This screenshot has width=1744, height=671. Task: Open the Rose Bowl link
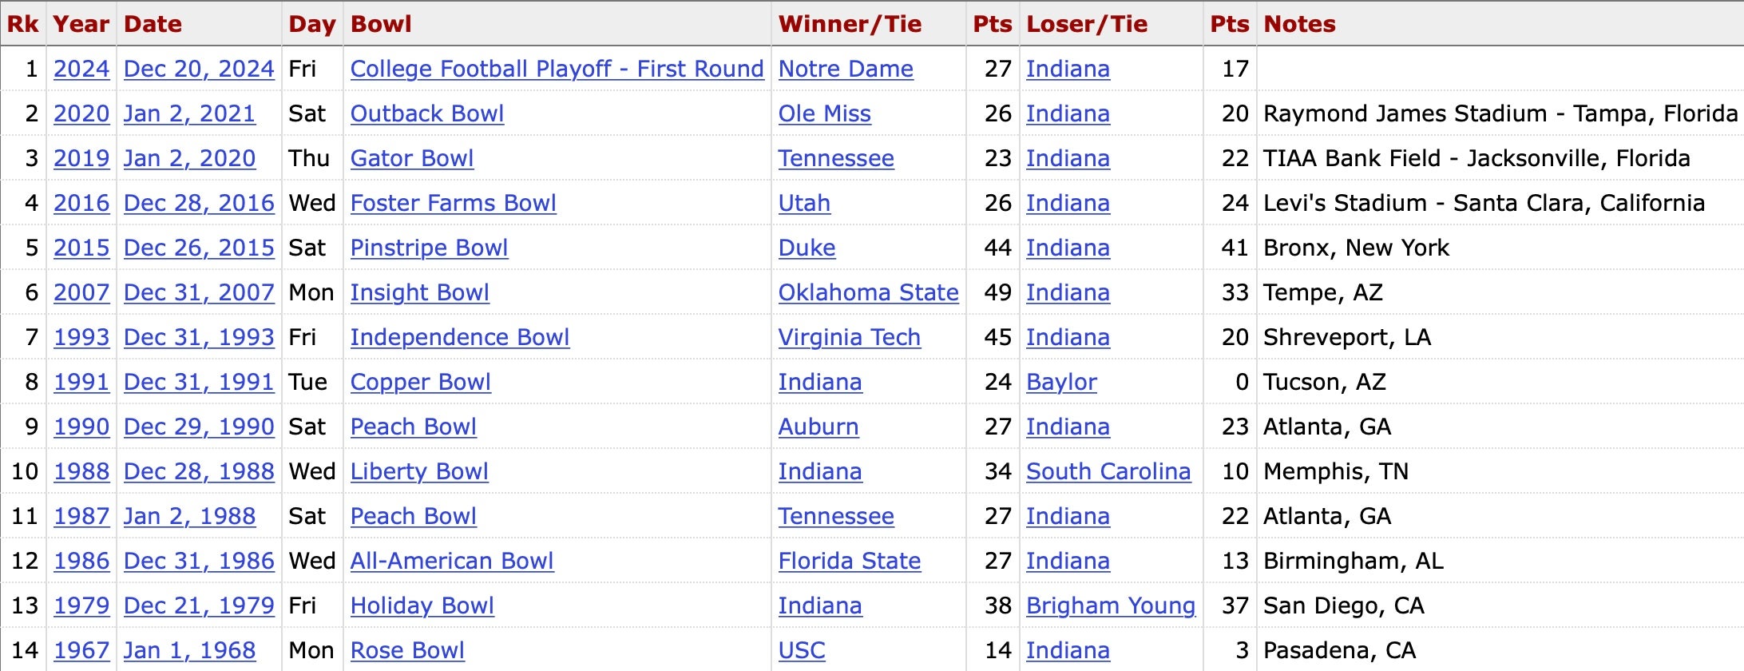pos(407,650)
